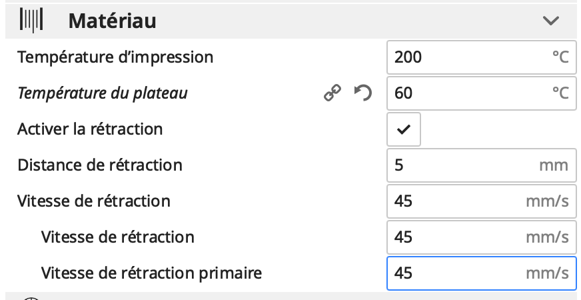
Task: Click the link icon beside Température du plateau
Action: [x=332, y=93]
